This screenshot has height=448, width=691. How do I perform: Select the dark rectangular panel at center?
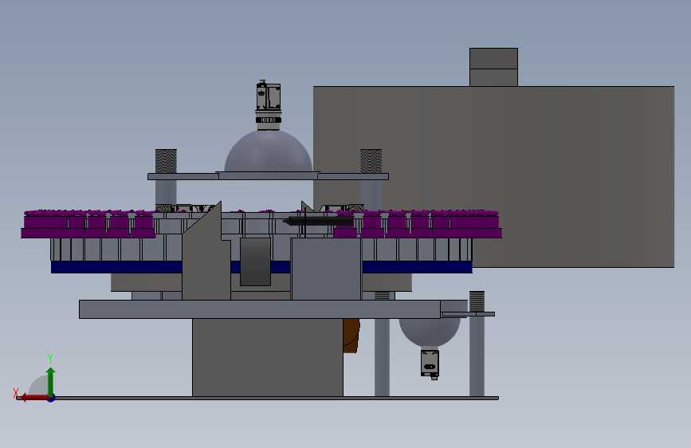[255, 262]
